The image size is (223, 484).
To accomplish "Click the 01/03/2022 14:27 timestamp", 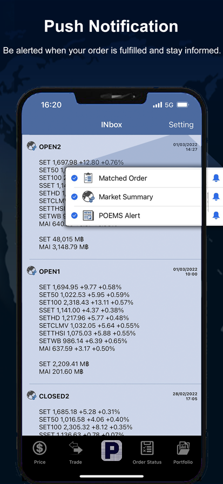I will click(x=185, y=147).
